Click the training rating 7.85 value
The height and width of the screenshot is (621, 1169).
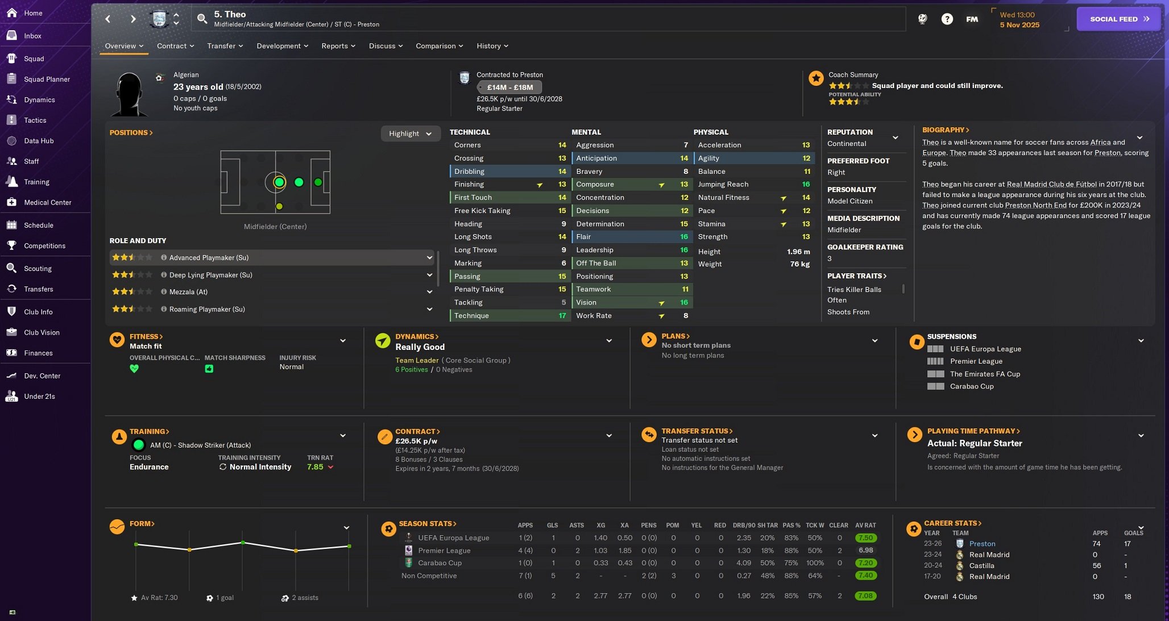pos(315,467)
